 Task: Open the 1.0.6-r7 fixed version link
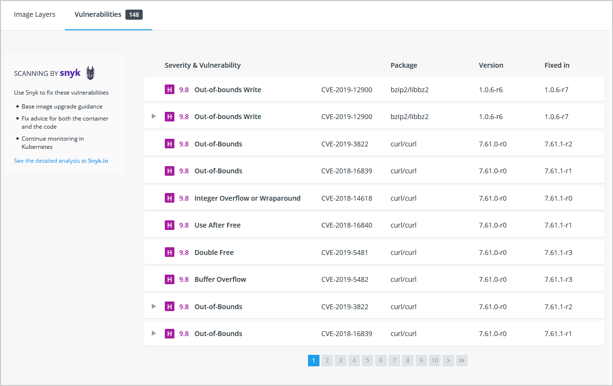pos(557,89)
